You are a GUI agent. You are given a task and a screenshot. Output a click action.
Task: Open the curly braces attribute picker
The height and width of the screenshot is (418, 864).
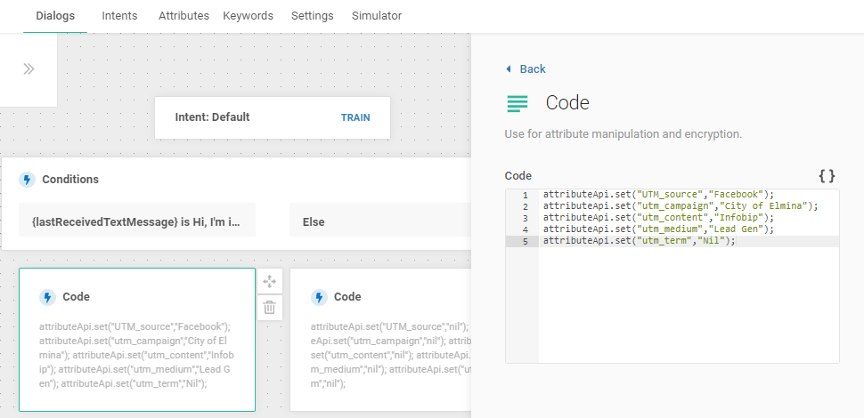827,176
